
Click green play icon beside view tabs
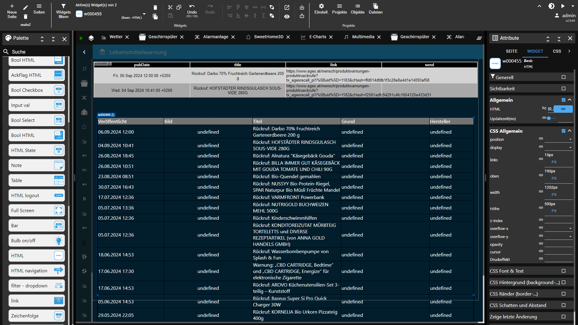pyautogui.click(x=81, y=38)
